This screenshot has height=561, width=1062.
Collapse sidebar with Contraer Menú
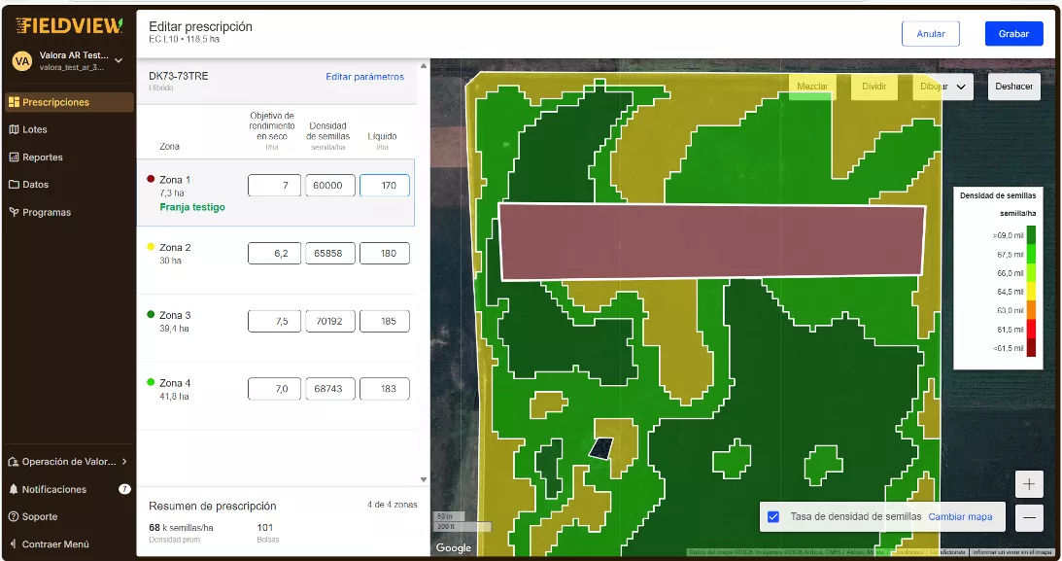(x=54, y=544)
